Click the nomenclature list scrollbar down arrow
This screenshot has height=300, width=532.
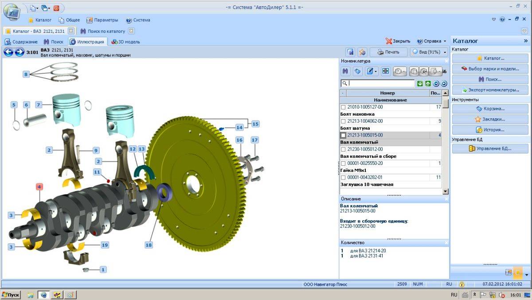[446, 191]
